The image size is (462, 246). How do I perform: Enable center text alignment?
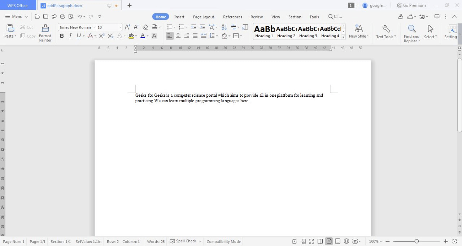coord(178,36)
